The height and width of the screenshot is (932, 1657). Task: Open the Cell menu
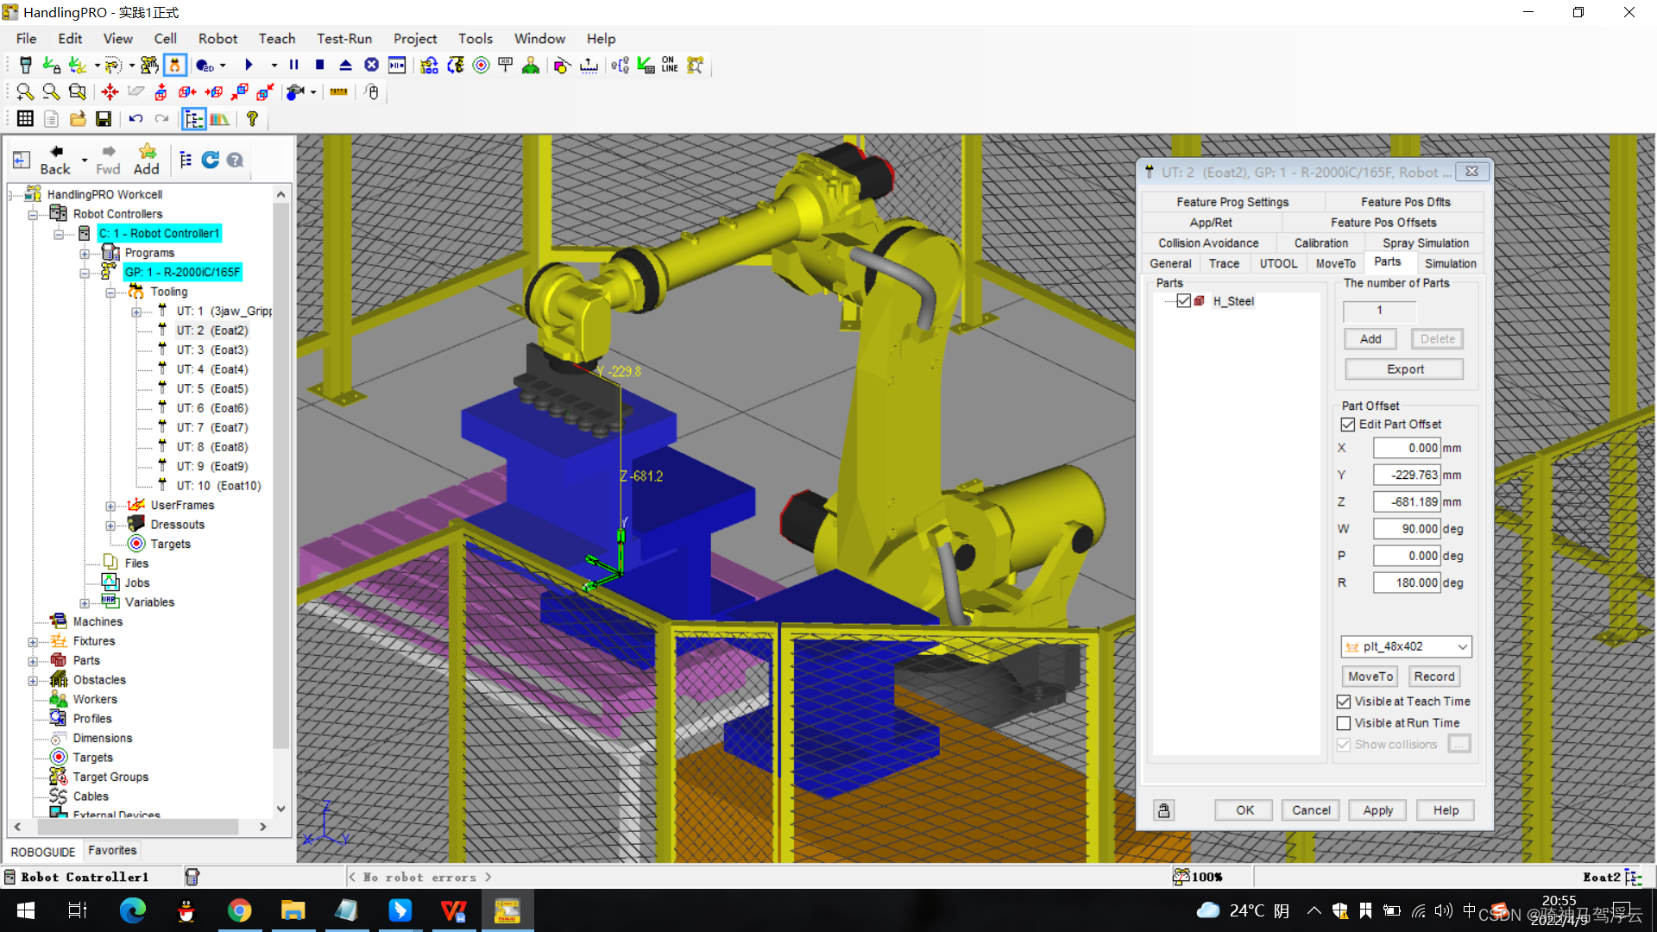click(x=165, y=39)
